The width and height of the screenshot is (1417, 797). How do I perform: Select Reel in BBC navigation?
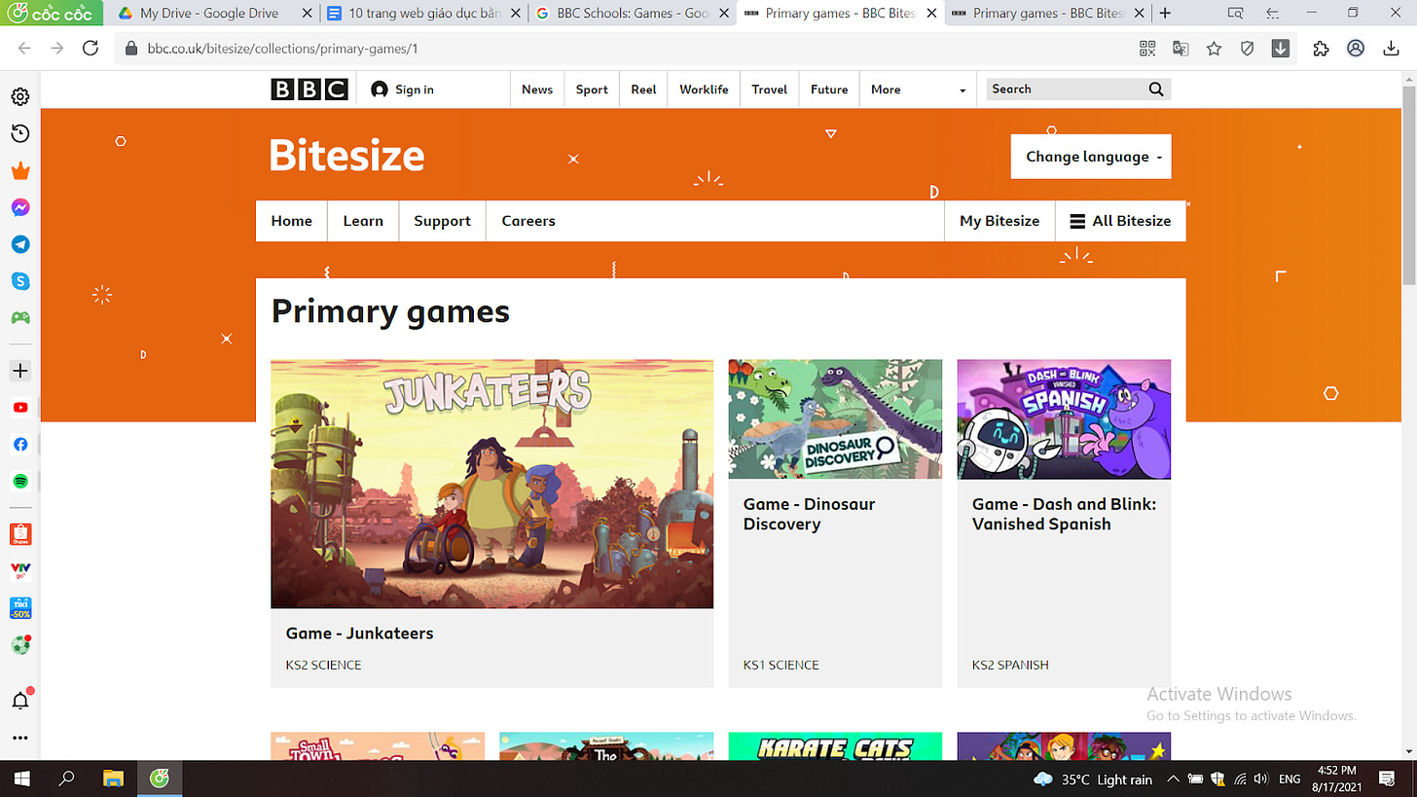coord(643,90)
